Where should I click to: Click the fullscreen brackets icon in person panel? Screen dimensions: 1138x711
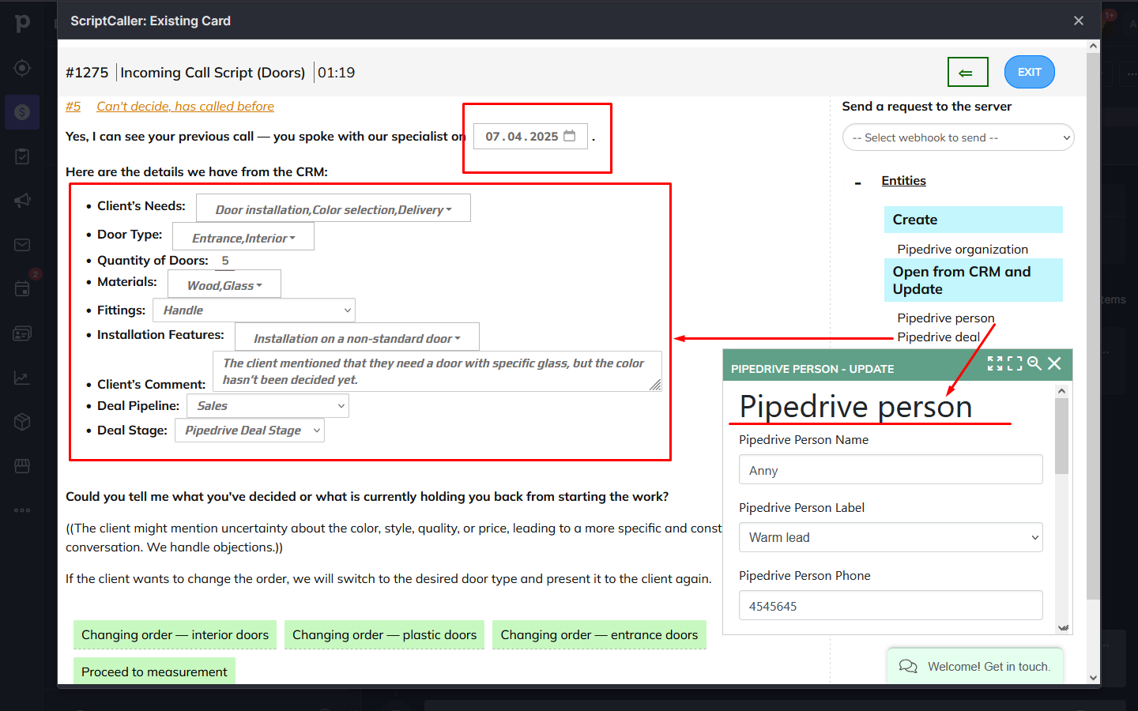[1015, 363]
